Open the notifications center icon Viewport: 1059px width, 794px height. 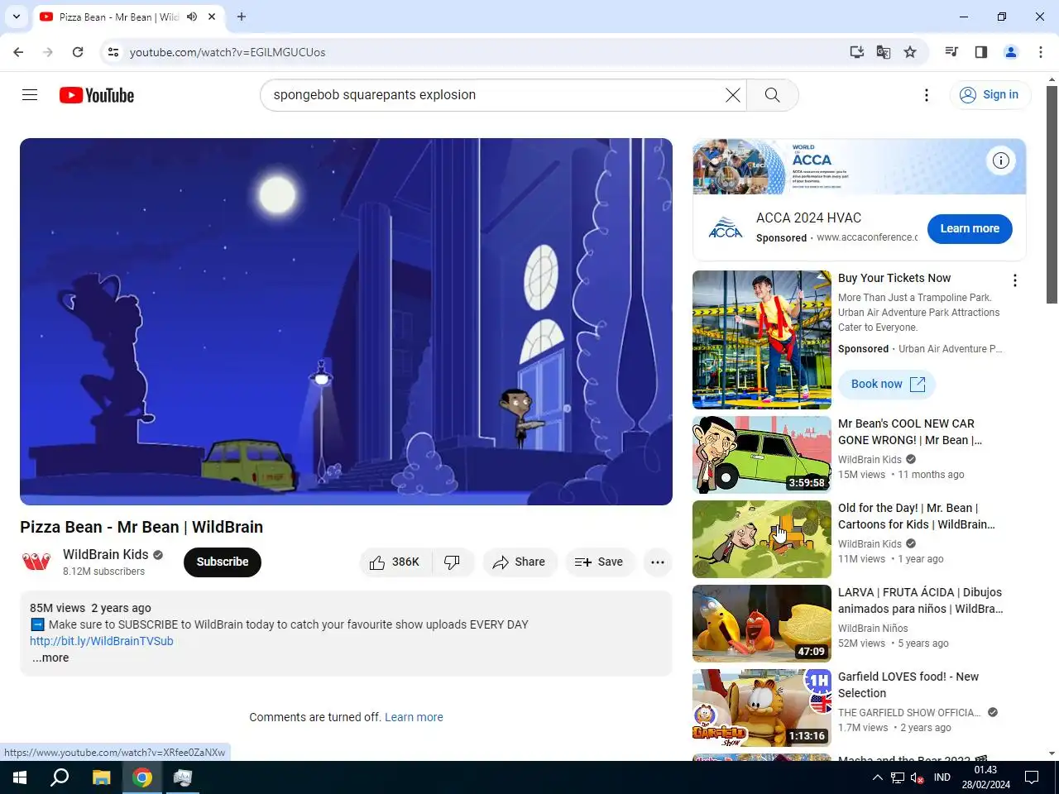pos(1032,777)
